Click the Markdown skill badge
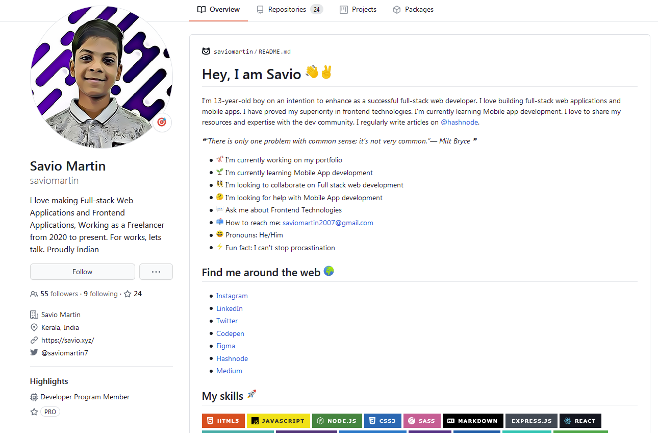This screenshot has height=433, width=658. [473, 421]
